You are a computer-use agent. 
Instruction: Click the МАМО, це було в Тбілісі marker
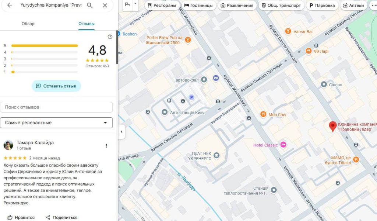(356, 159)
